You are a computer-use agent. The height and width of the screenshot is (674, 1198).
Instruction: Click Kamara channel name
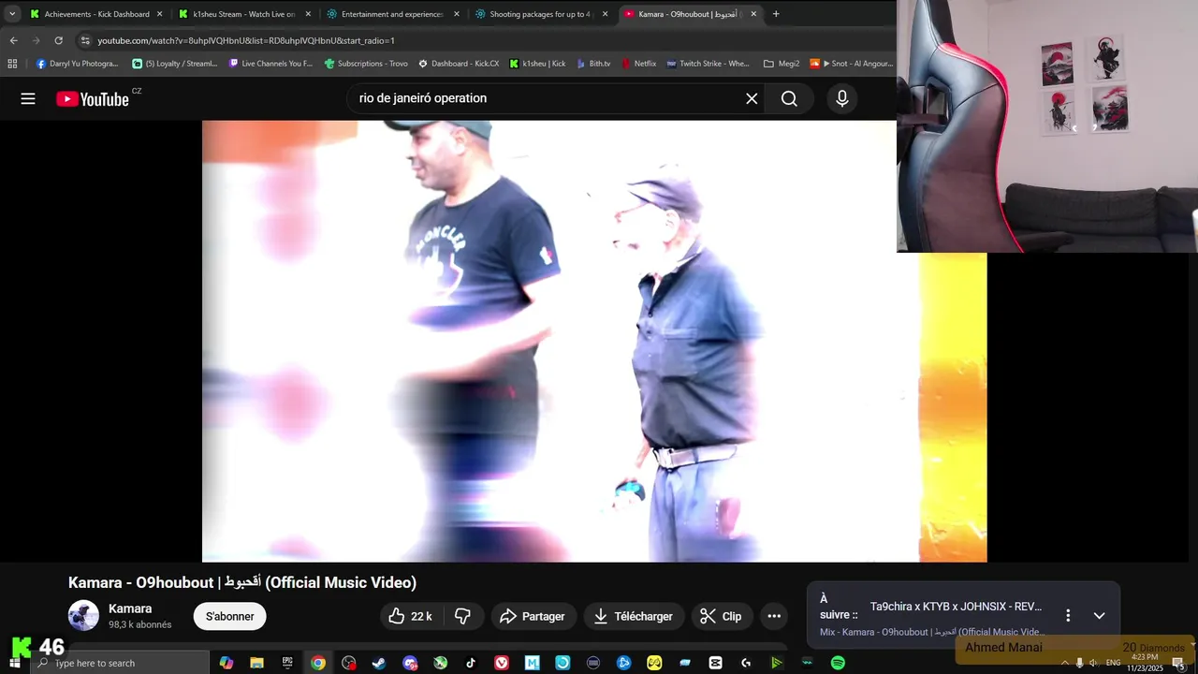point(130,608)
